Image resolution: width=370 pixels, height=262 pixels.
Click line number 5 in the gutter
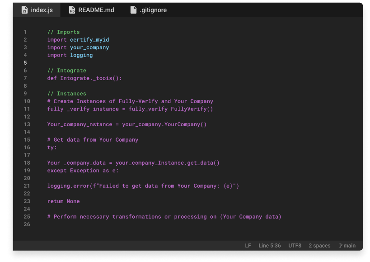(x=25, y=63)
